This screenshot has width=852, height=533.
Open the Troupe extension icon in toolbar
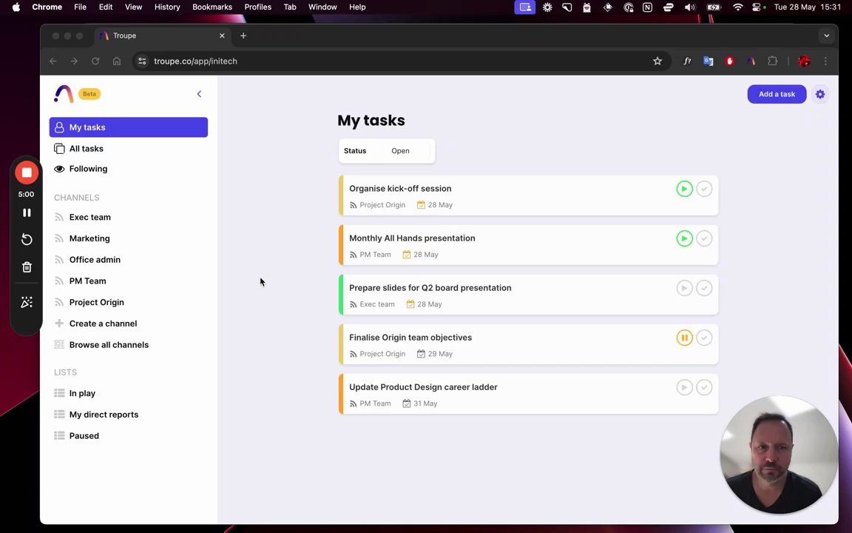pos(751,61)
